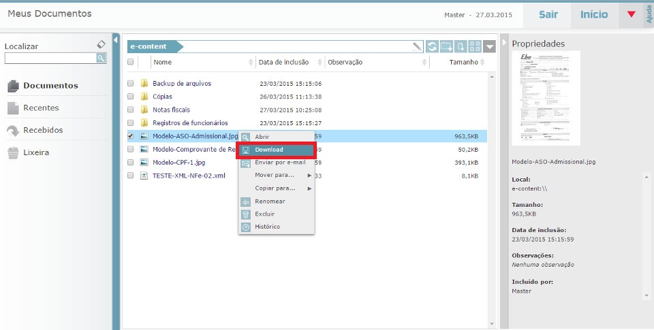This screenshot has width=654, height=330.
Task: Click the refresh icon in the toolbar
Action: coord(432,46)
